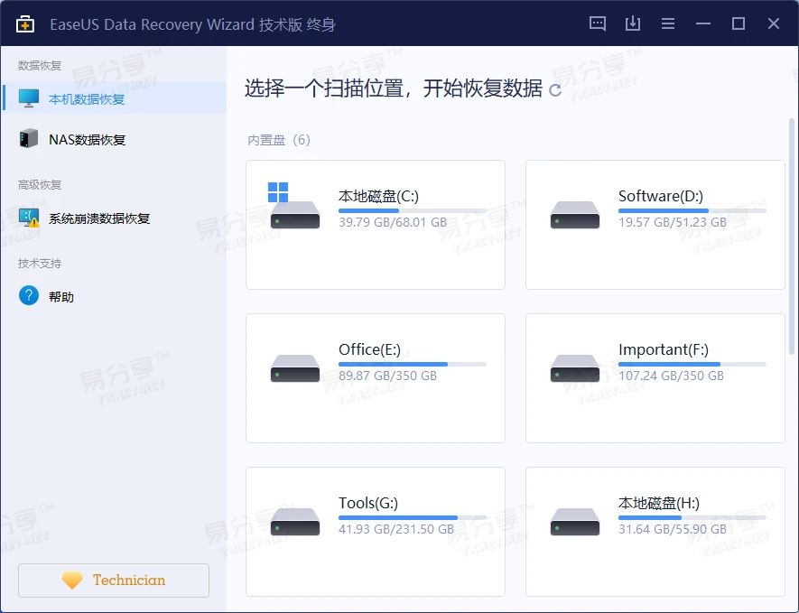This screenshot has height=613, width=799.
Task: Click the drive icon for Office(E:)
Action: [294, 368]
